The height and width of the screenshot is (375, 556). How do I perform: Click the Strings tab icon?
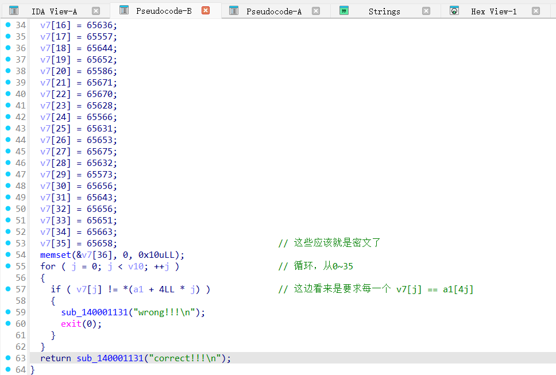tap(344, 11)
